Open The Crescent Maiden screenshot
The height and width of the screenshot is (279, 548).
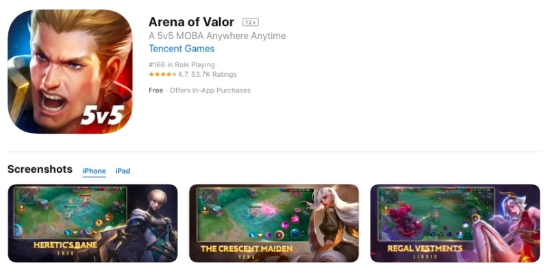pos(274,223)
